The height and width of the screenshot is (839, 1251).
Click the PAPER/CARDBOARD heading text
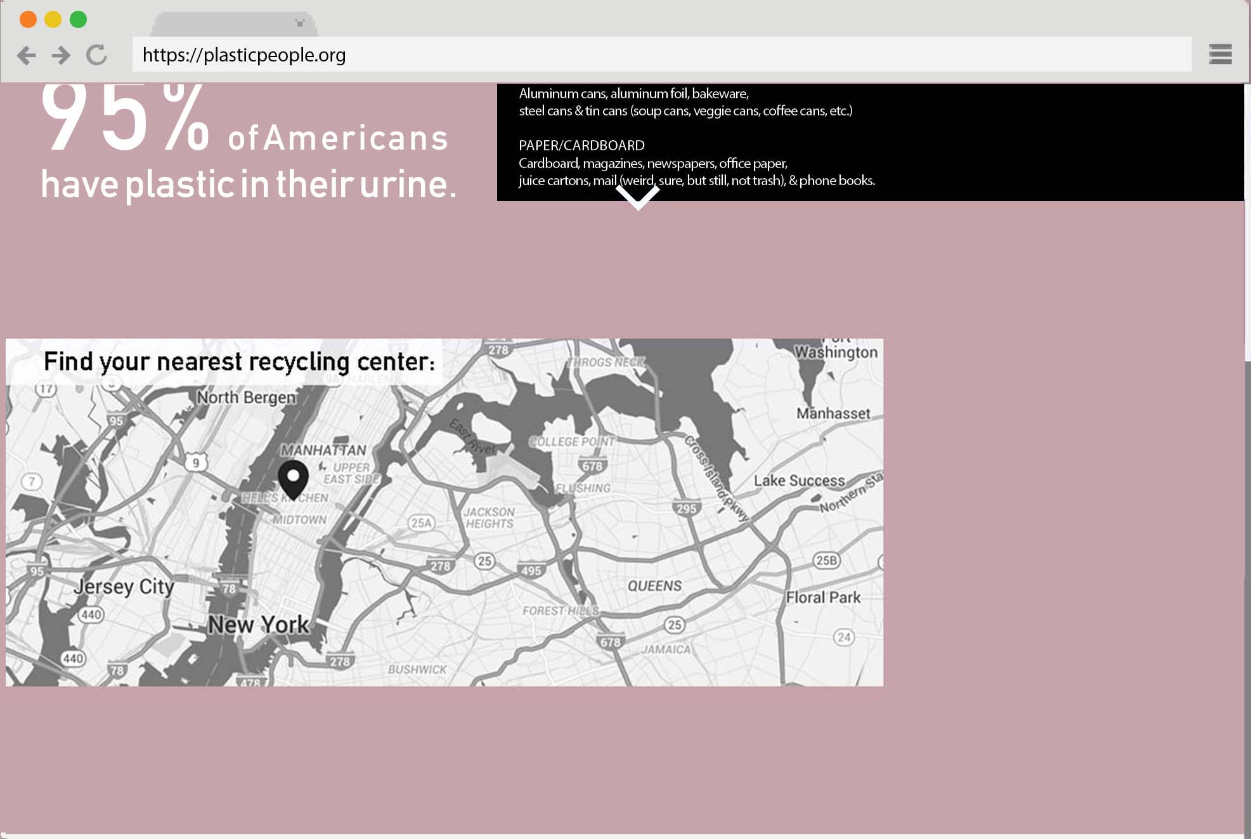(x=581, y=145)
